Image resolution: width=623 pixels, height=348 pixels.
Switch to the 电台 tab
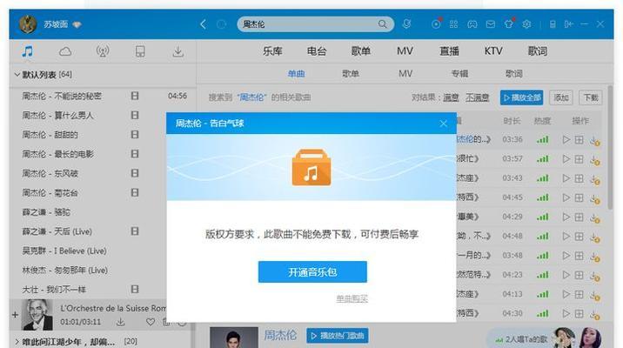[317, 51]
